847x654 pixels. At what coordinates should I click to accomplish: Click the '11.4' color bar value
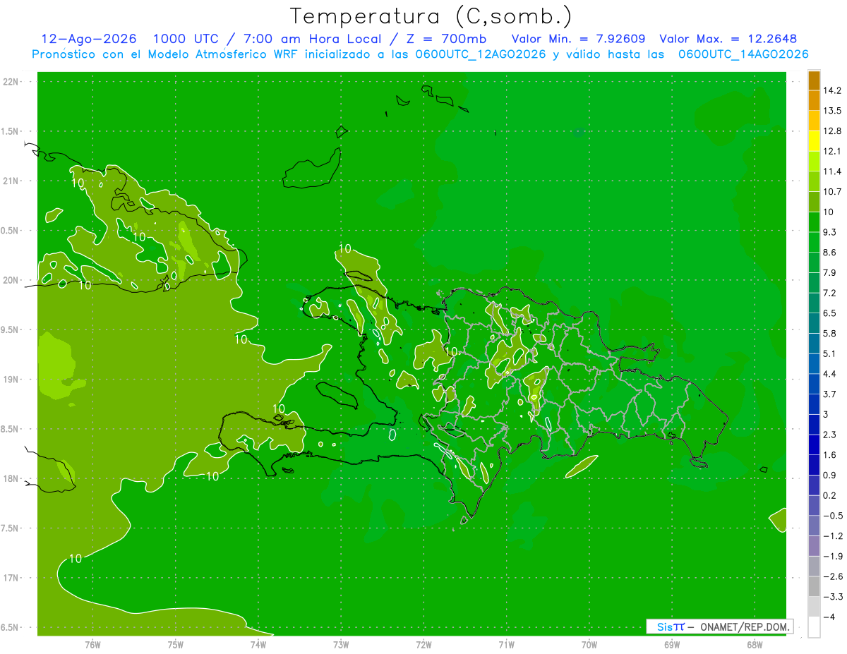(832, 171)
